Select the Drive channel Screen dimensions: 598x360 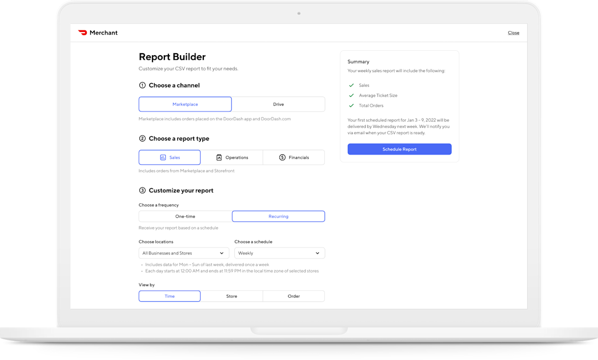[x=278, y=104]
